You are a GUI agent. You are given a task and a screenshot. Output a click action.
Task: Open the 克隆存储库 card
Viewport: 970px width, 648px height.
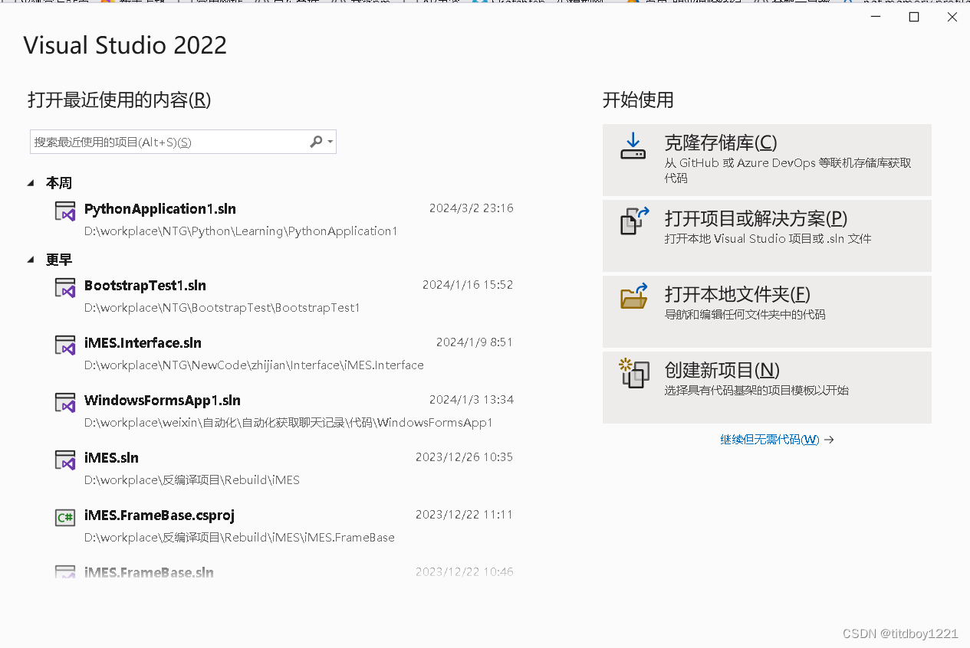[x=767, y=159]
